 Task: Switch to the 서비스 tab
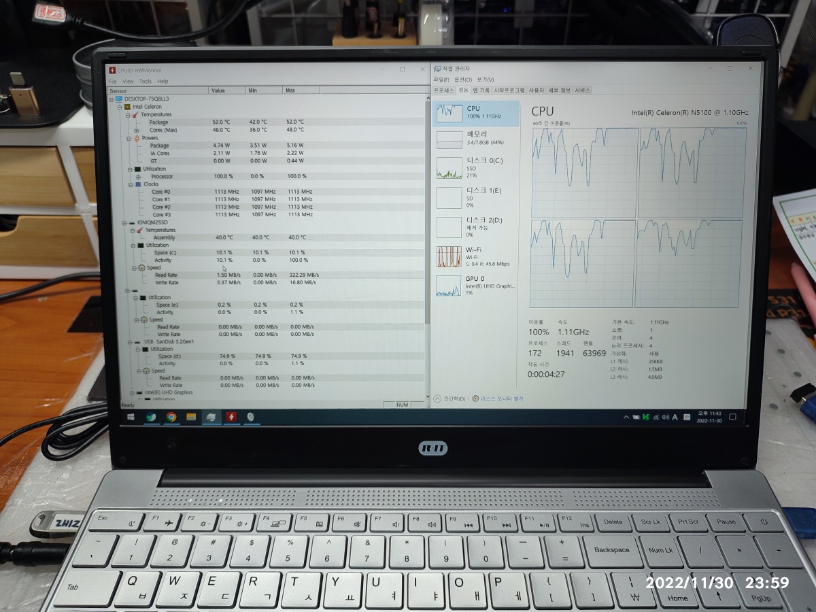[x=583, y=90]
